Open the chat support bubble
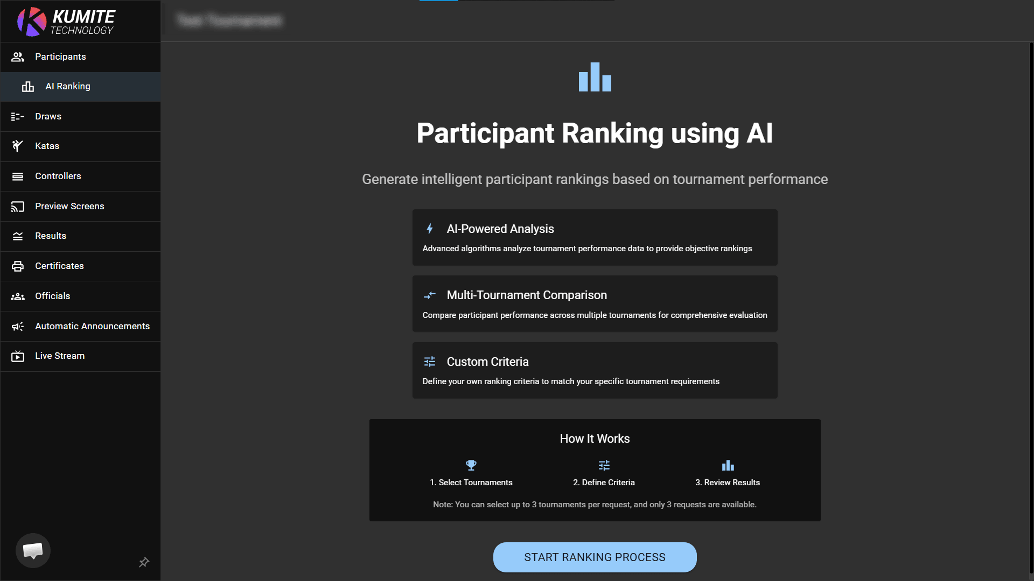The image size is (1034, 581). coord(33,550)
